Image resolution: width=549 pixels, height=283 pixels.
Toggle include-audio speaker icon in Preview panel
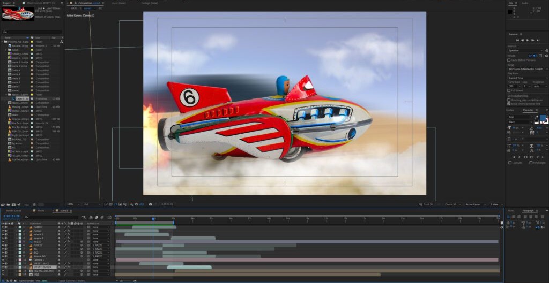tap(535, 56)
